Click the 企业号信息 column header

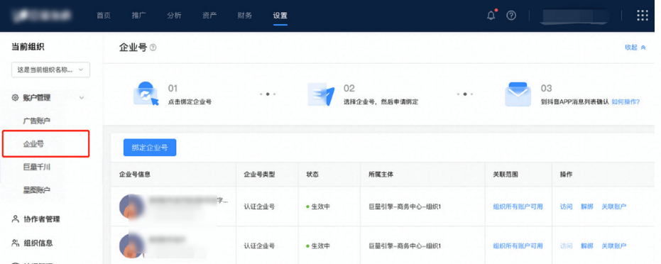pos(135,175)
